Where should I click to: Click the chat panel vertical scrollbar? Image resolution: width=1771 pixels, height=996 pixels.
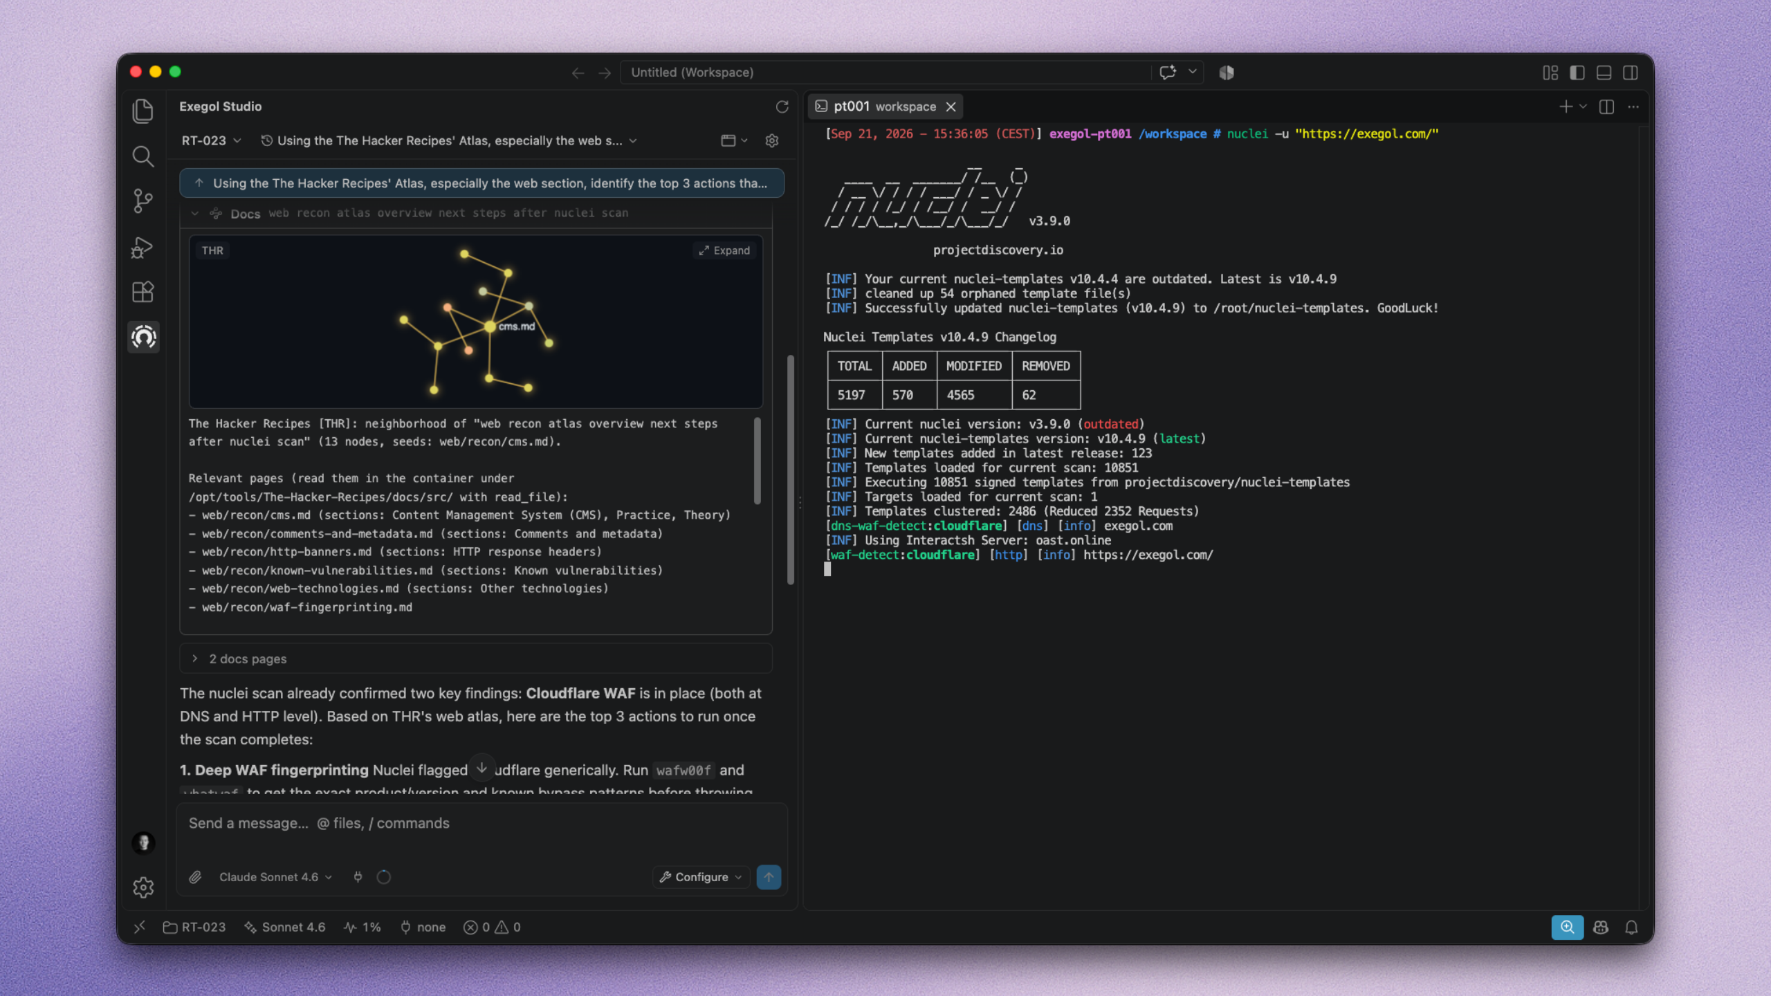coord(790,470)
